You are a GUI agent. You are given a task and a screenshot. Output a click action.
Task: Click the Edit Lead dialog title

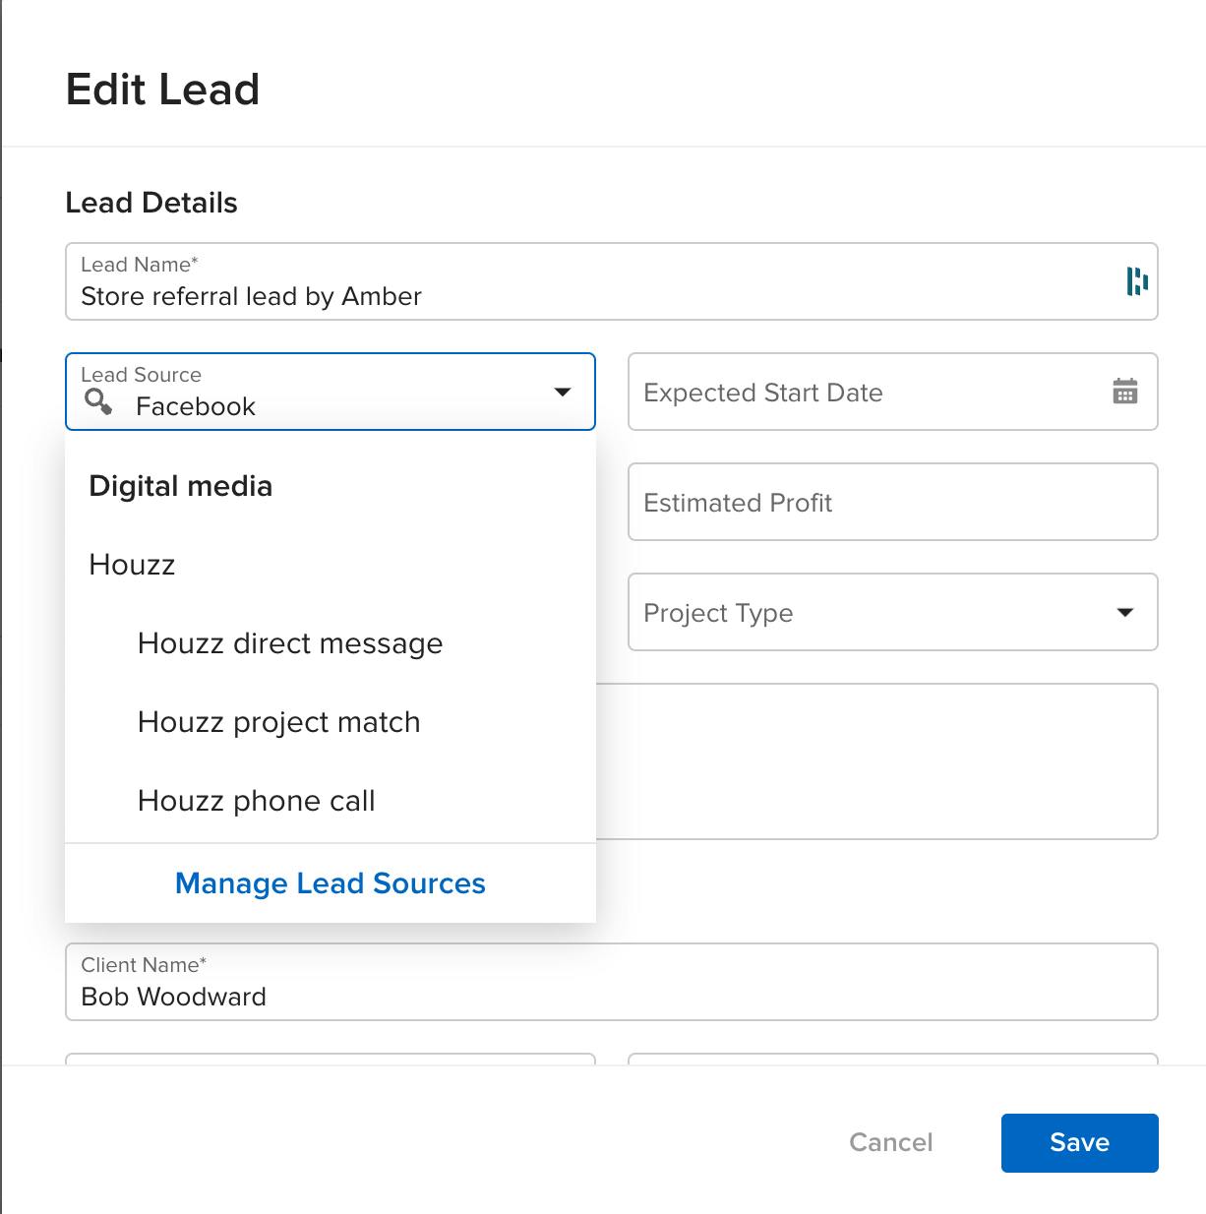pyautogui.click(x=162, y=89)
